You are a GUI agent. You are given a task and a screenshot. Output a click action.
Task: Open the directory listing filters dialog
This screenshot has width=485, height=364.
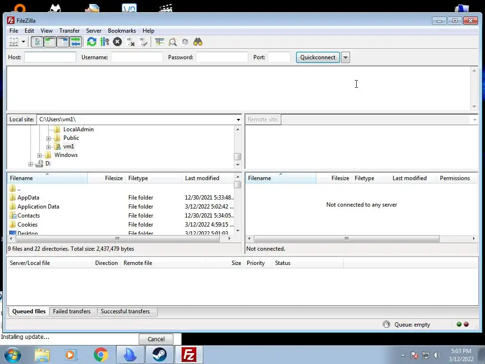tap(159, 42)
